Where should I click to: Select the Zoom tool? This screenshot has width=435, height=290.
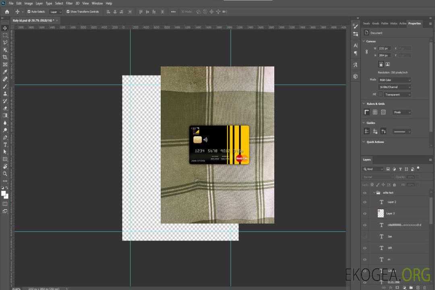(x=5, y=174)
